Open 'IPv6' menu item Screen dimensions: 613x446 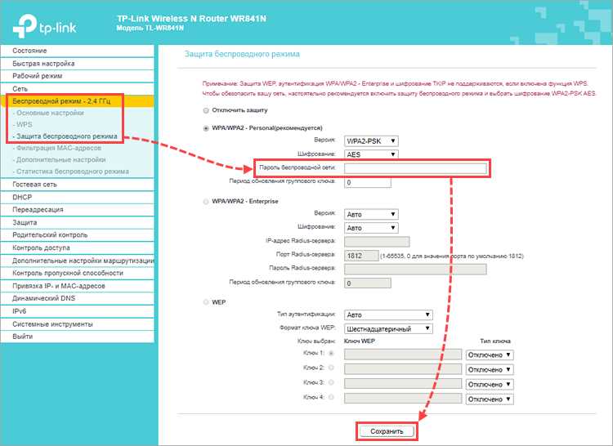[x=78, y=311]
